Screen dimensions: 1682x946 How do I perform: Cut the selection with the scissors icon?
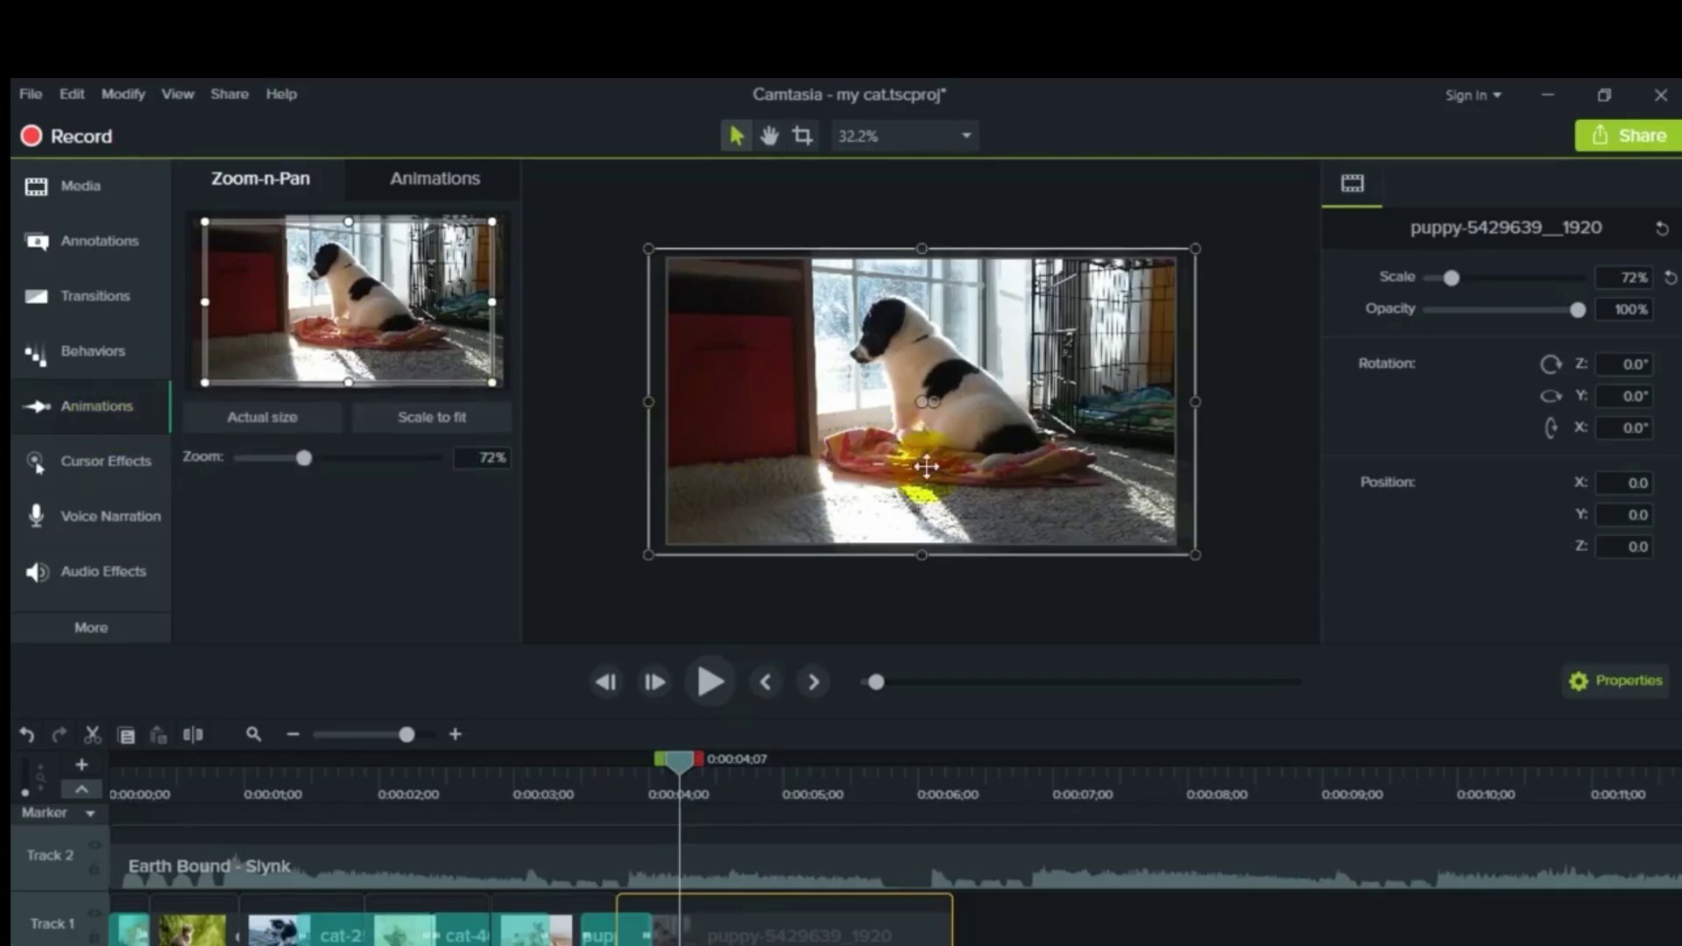click(92, 735)
